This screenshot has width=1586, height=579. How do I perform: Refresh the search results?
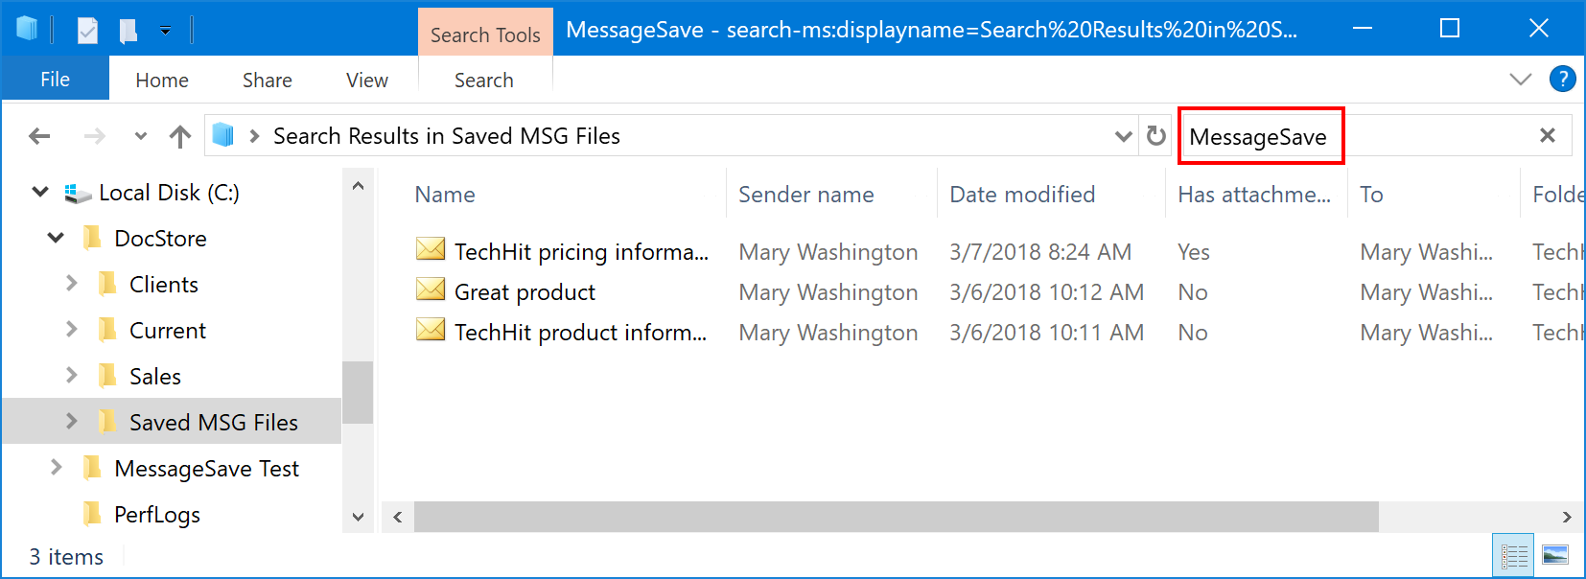[1156, 136]
